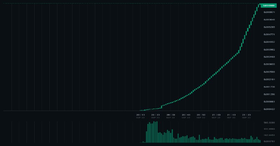This screenshot has height=146, width=280.
Task: Select the 20:13 time axis label
Action: tap(141, 115)
